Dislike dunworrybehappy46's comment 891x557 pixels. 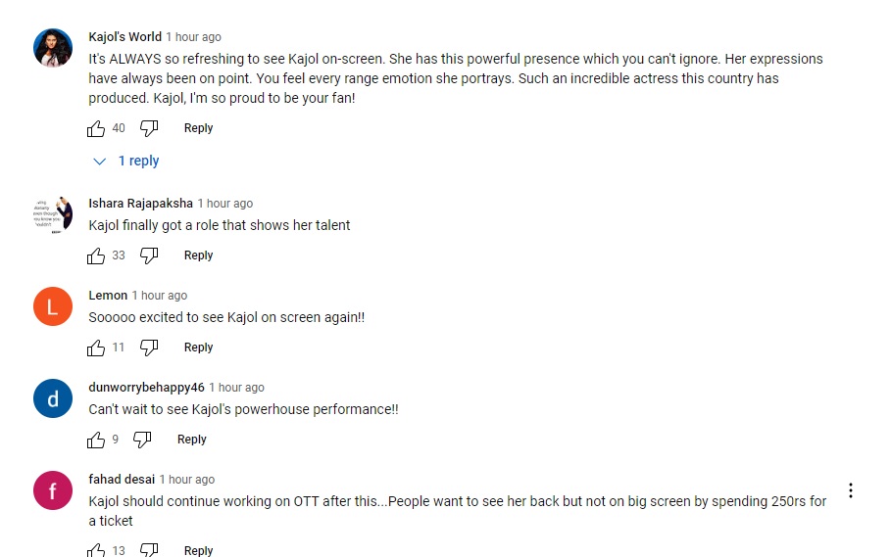click(x=142, y=440)
